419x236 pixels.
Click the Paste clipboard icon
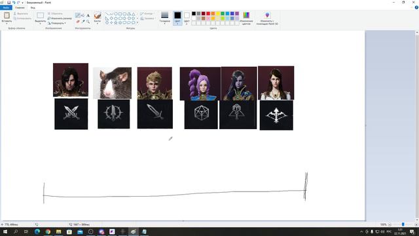(7, 15)
